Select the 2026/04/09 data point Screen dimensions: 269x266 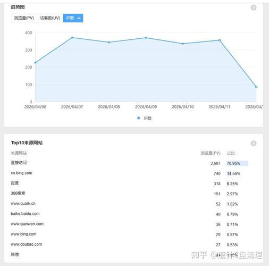pos(146,38)
